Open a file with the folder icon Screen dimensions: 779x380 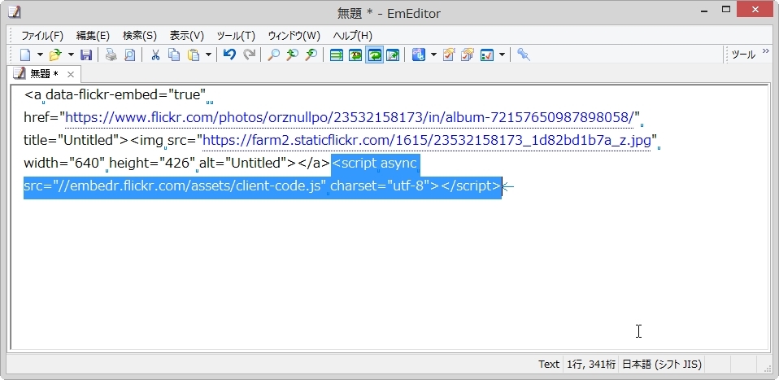tap(55, 55)
